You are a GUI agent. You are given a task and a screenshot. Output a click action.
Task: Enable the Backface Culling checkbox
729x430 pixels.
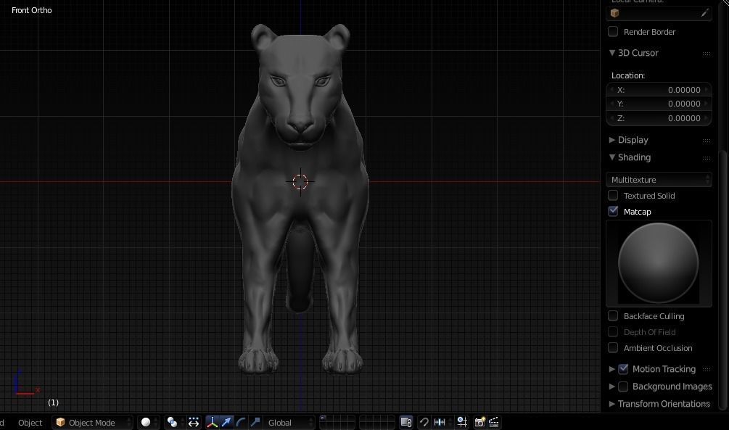[x=613, y=315]
